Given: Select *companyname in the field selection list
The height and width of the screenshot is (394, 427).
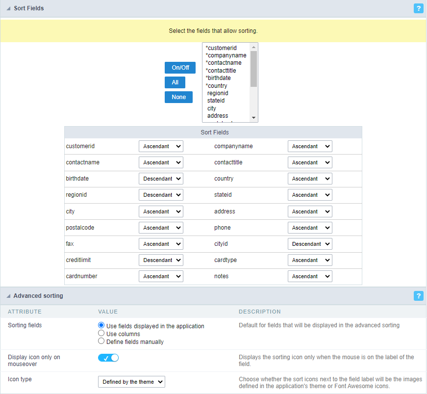Looking at the screenshot, I should click(x=226, y=55).
